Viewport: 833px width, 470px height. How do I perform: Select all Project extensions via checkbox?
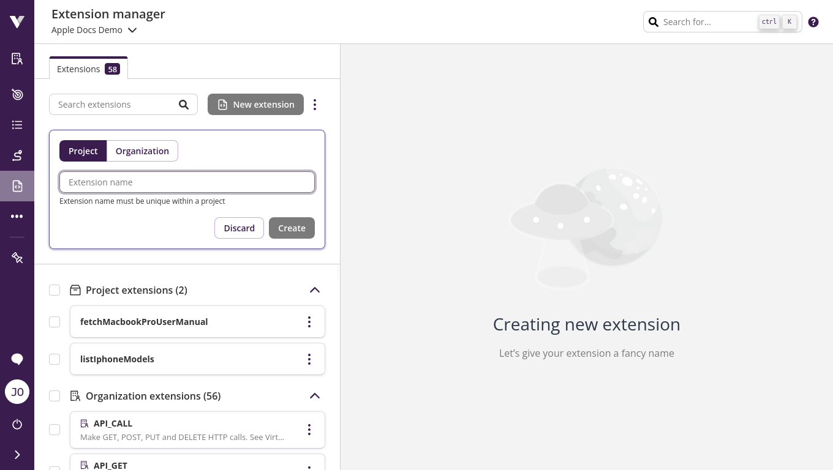(x=55, y=290)
